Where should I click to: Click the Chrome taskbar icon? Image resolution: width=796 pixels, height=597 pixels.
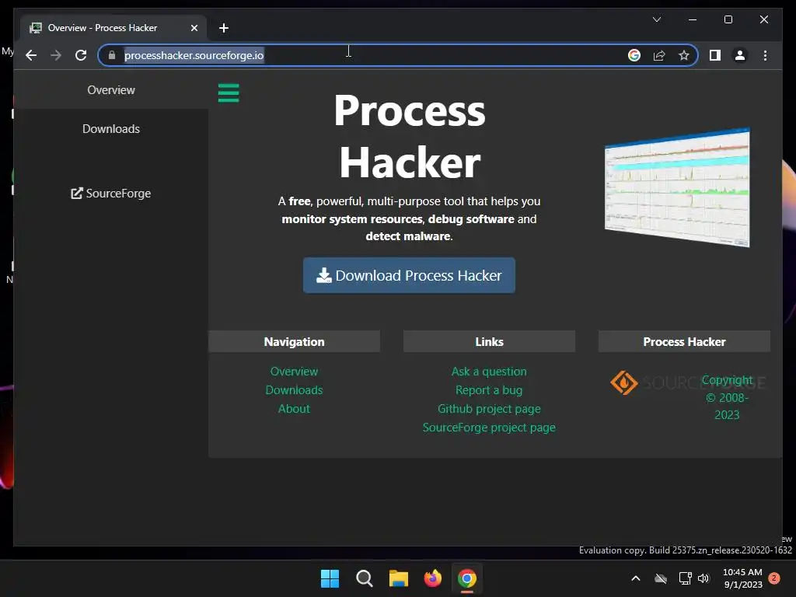tap(467, 578)
